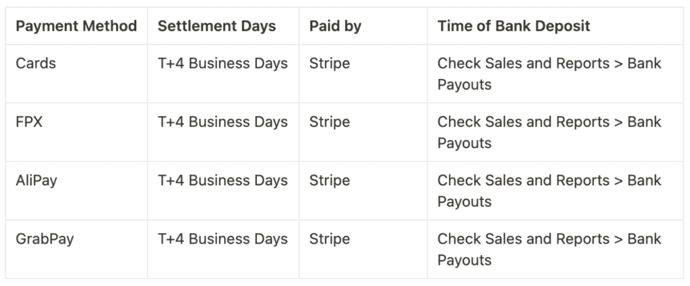Click Stripe in the GrabPay row
690x286 pixels.
coord(330,239)
